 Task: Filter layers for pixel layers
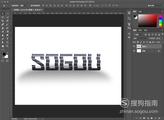coord(146,35)
